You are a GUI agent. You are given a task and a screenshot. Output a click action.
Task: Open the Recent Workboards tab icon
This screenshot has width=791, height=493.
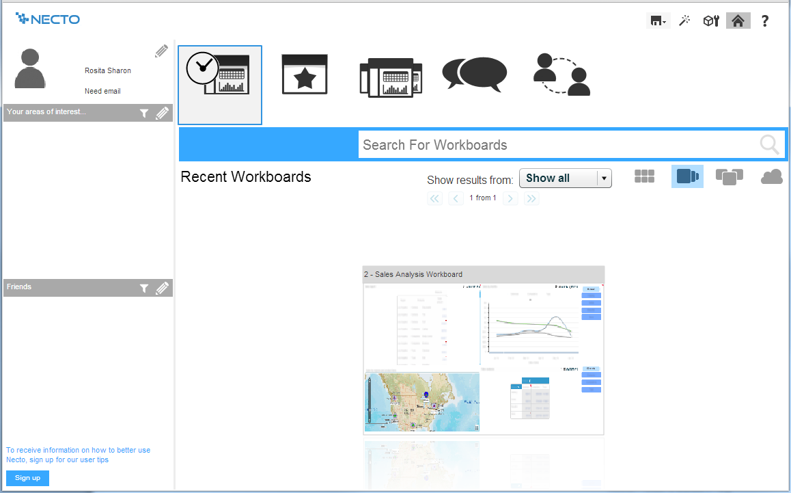pyautogui.click(x=220, y=85)
